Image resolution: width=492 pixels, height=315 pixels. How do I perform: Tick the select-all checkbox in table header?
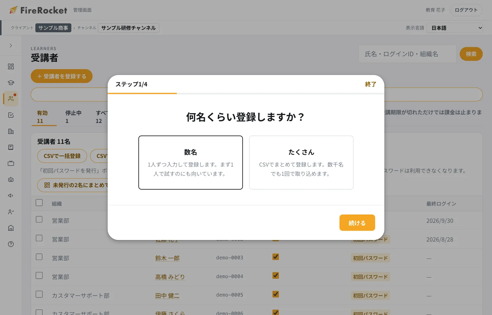pos(39,203)
